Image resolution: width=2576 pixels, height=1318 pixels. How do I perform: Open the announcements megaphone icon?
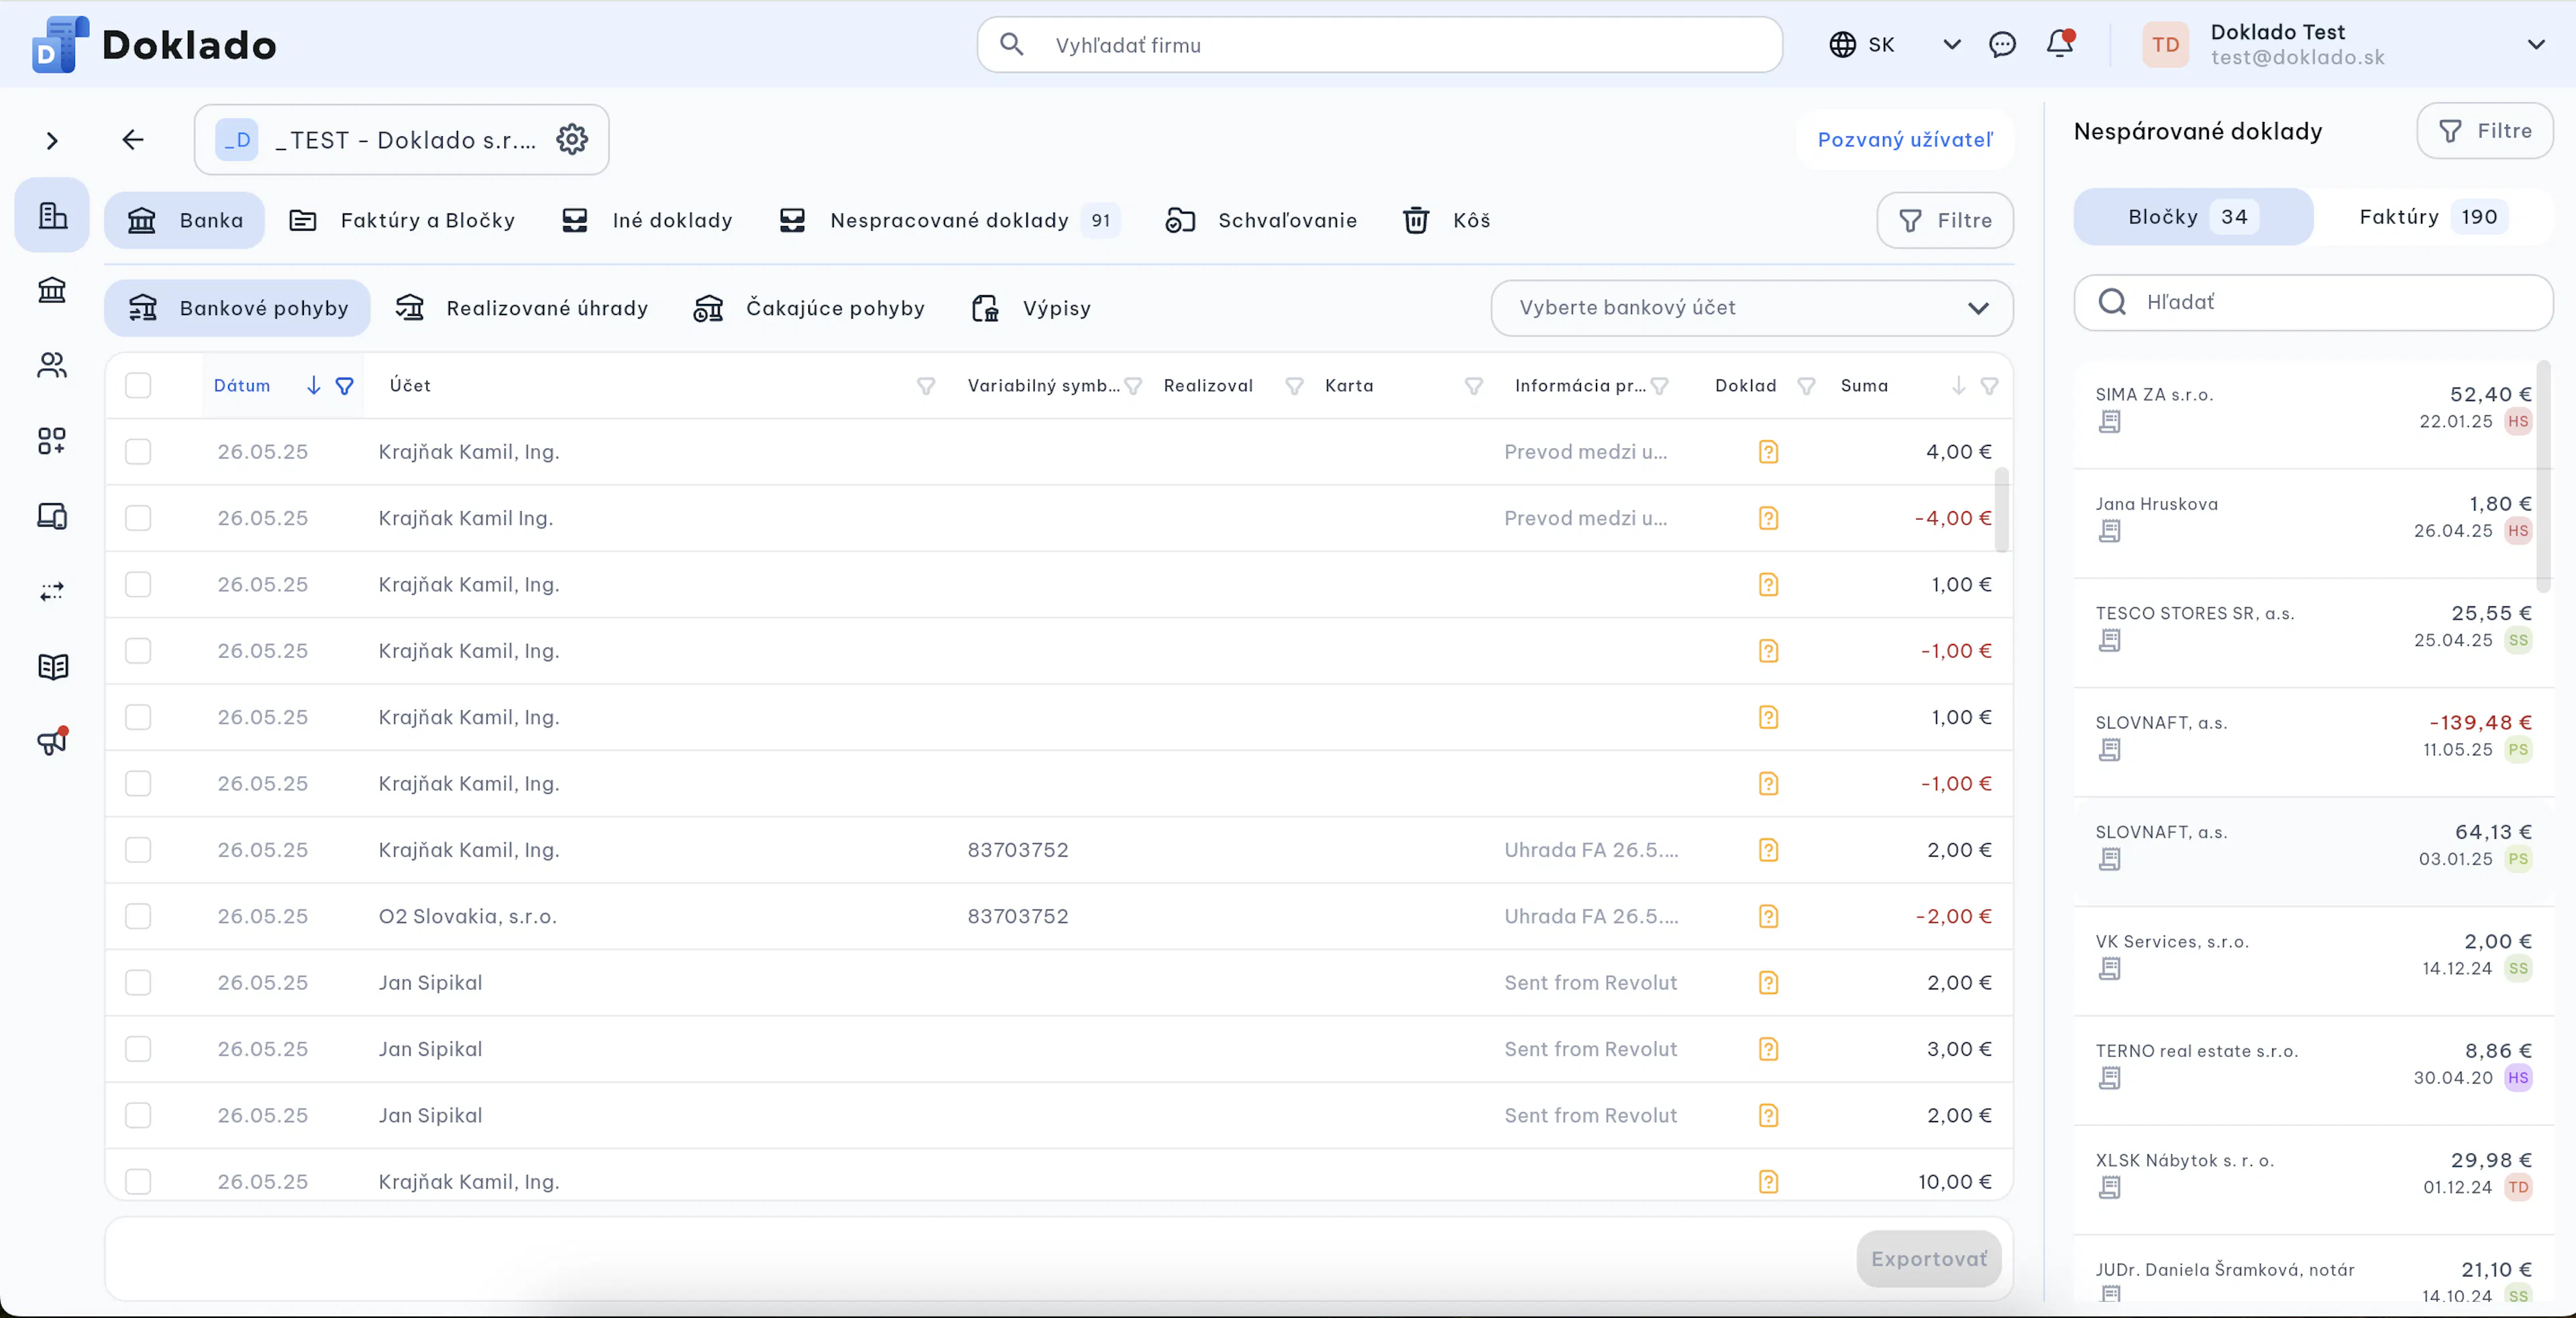52,741
